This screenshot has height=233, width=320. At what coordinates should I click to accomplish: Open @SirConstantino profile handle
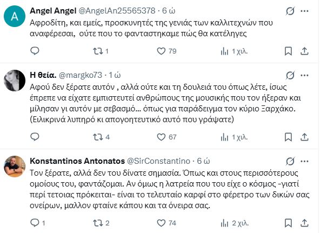click(x=158, y=161)
